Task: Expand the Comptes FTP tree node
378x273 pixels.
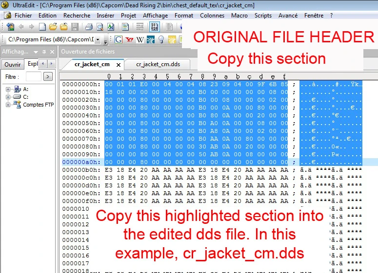Action: (x=8, y=105)
